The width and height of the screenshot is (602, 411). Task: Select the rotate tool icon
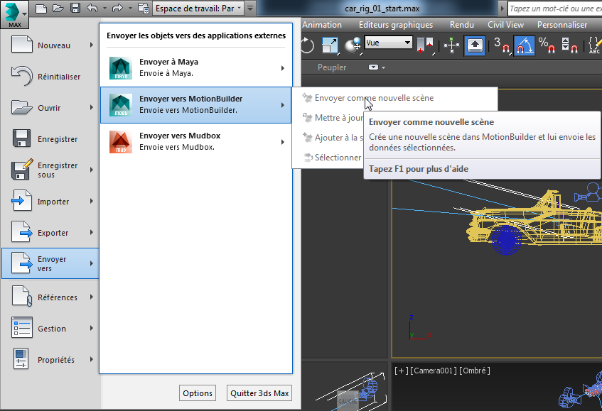[308, 45]
